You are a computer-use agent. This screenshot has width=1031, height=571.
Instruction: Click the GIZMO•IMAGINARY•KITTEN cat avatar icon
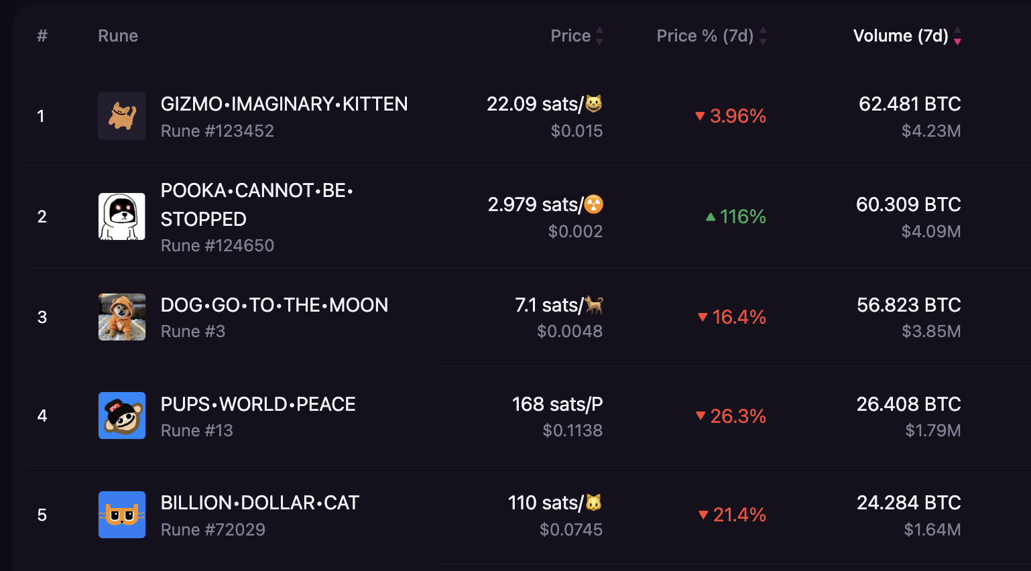point(122,116)
